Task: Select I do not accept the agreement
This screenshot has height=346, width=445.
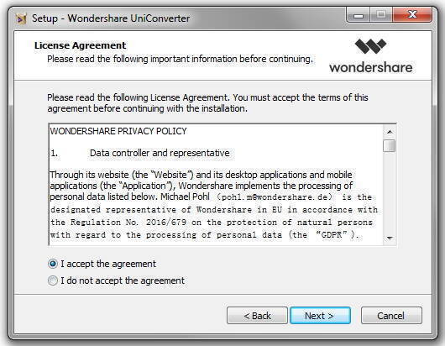Action: click(x=53, y=280)
